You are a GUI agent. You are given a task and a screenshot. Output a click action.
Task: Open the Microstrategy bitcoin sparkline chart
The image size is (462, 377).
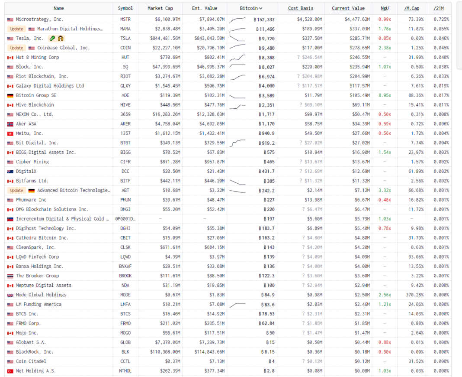pos(237,19)
